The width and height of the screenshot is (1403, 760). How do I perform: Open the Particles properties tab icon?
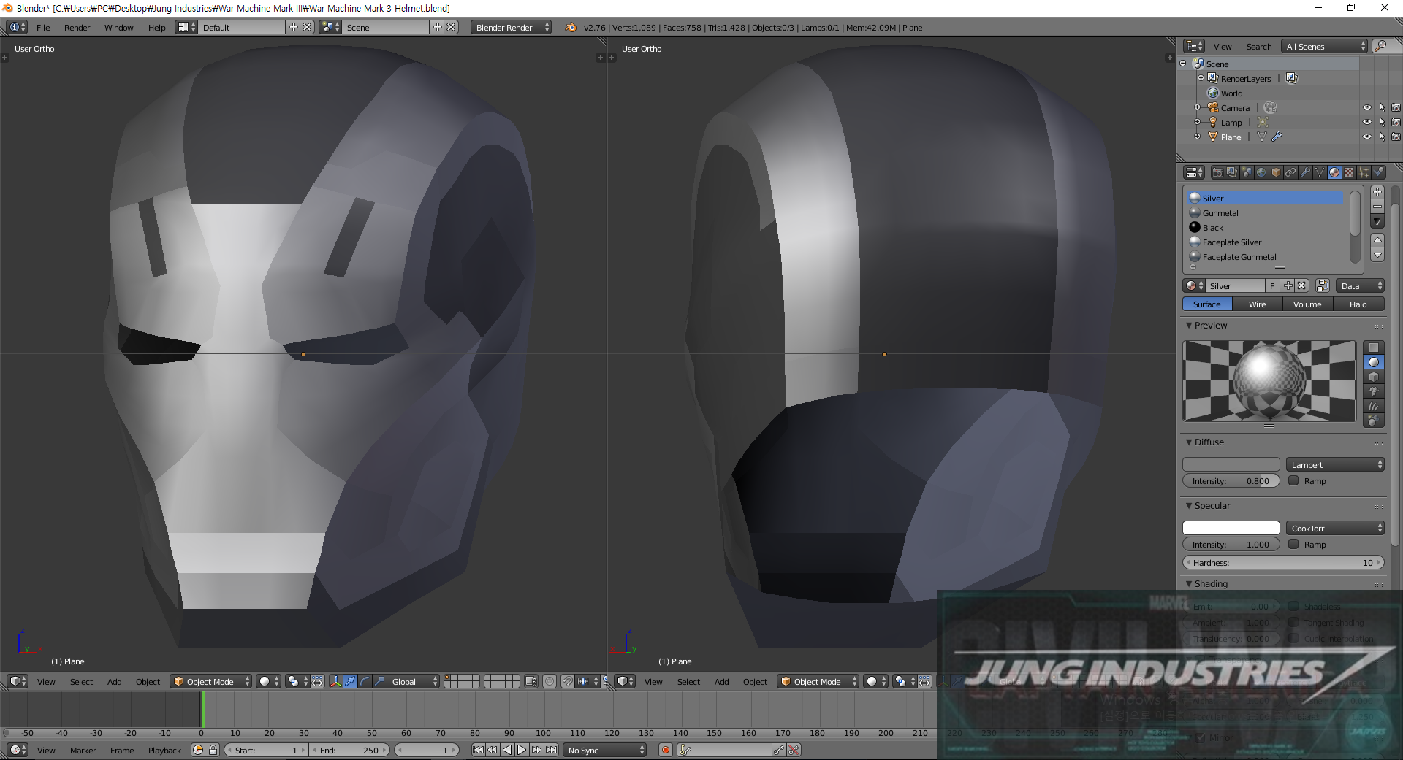pos(1364,172)
